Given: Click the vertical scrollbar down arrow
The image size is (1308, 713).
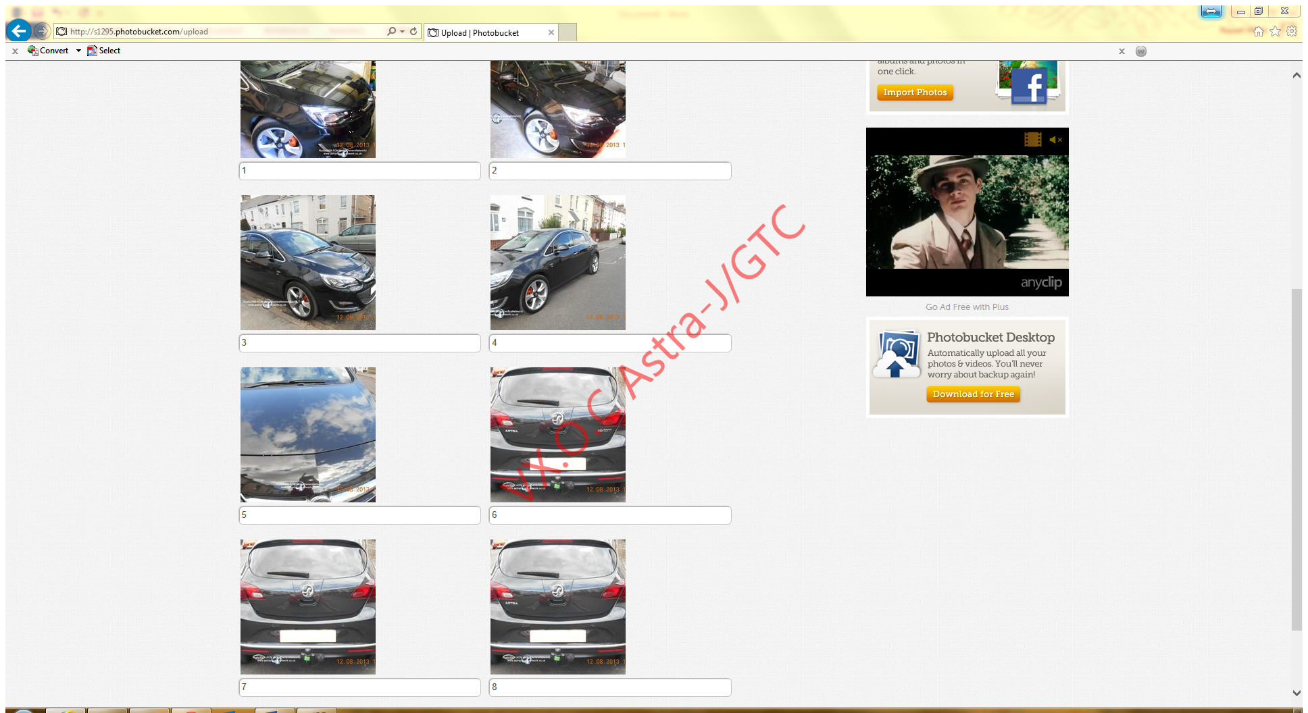Looking at the screenshot, I should 1297,692.
